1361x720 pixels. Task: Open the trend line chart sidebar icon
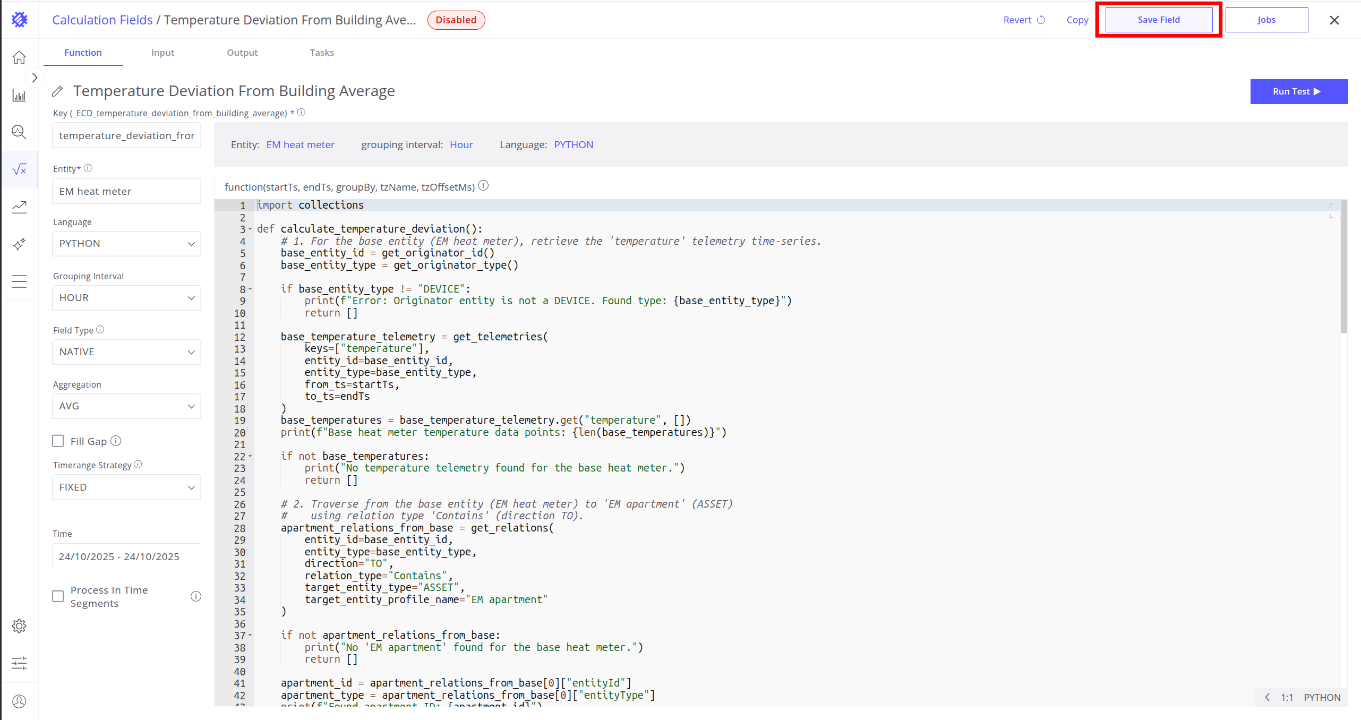19,207
